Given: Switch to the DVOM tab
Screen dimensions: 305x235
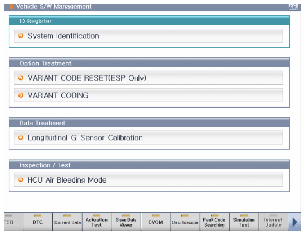Looking at the screenshot, I should pyautogui.click(x=156, y=222).
